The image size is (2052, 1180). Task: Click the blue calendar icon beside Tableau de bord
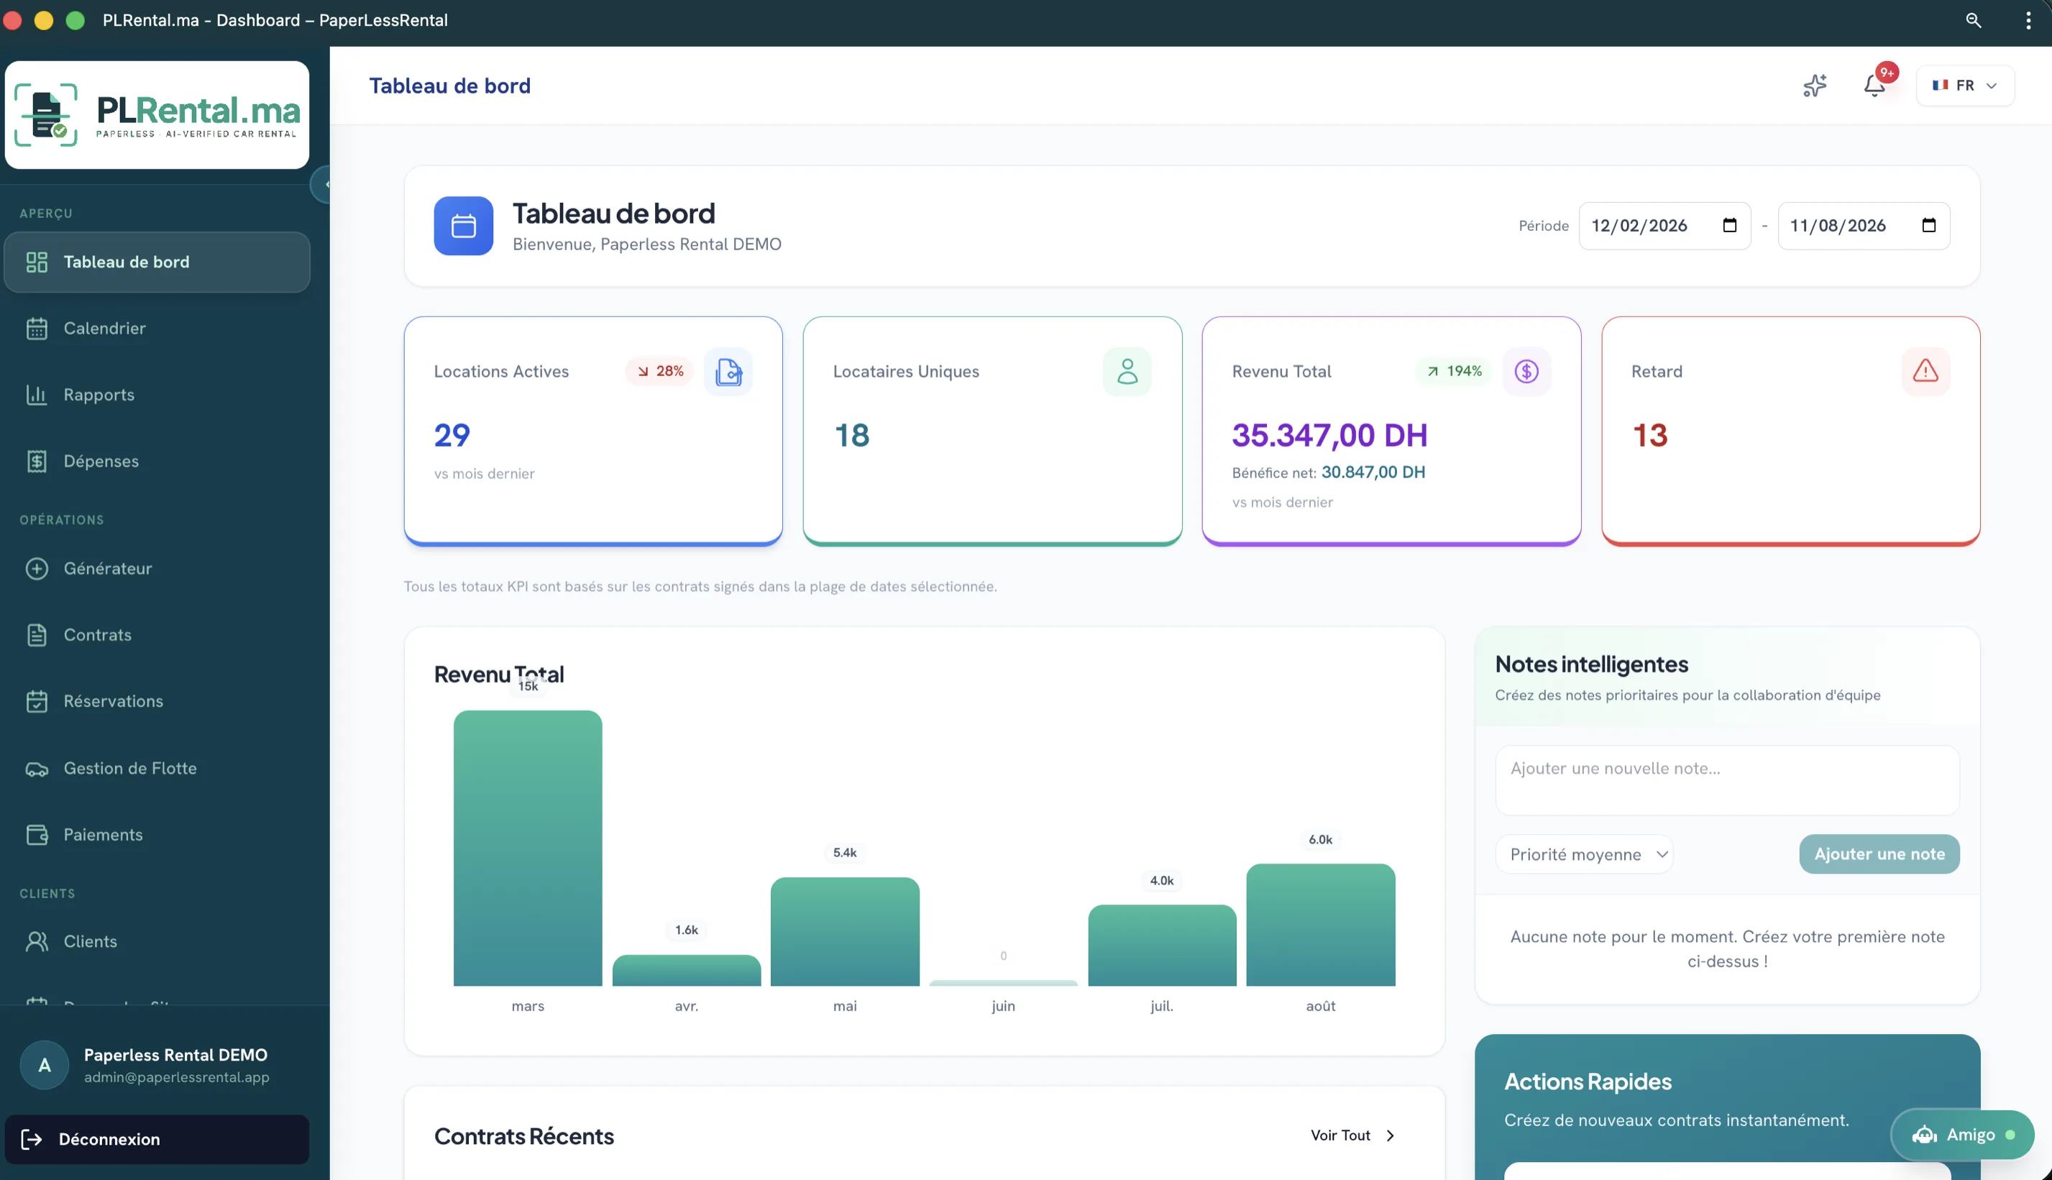[463, 226]
